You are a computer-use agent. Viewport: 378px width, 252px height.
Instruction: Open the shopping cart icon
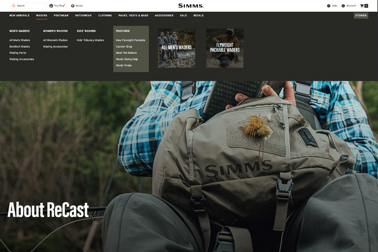[362, 6]
